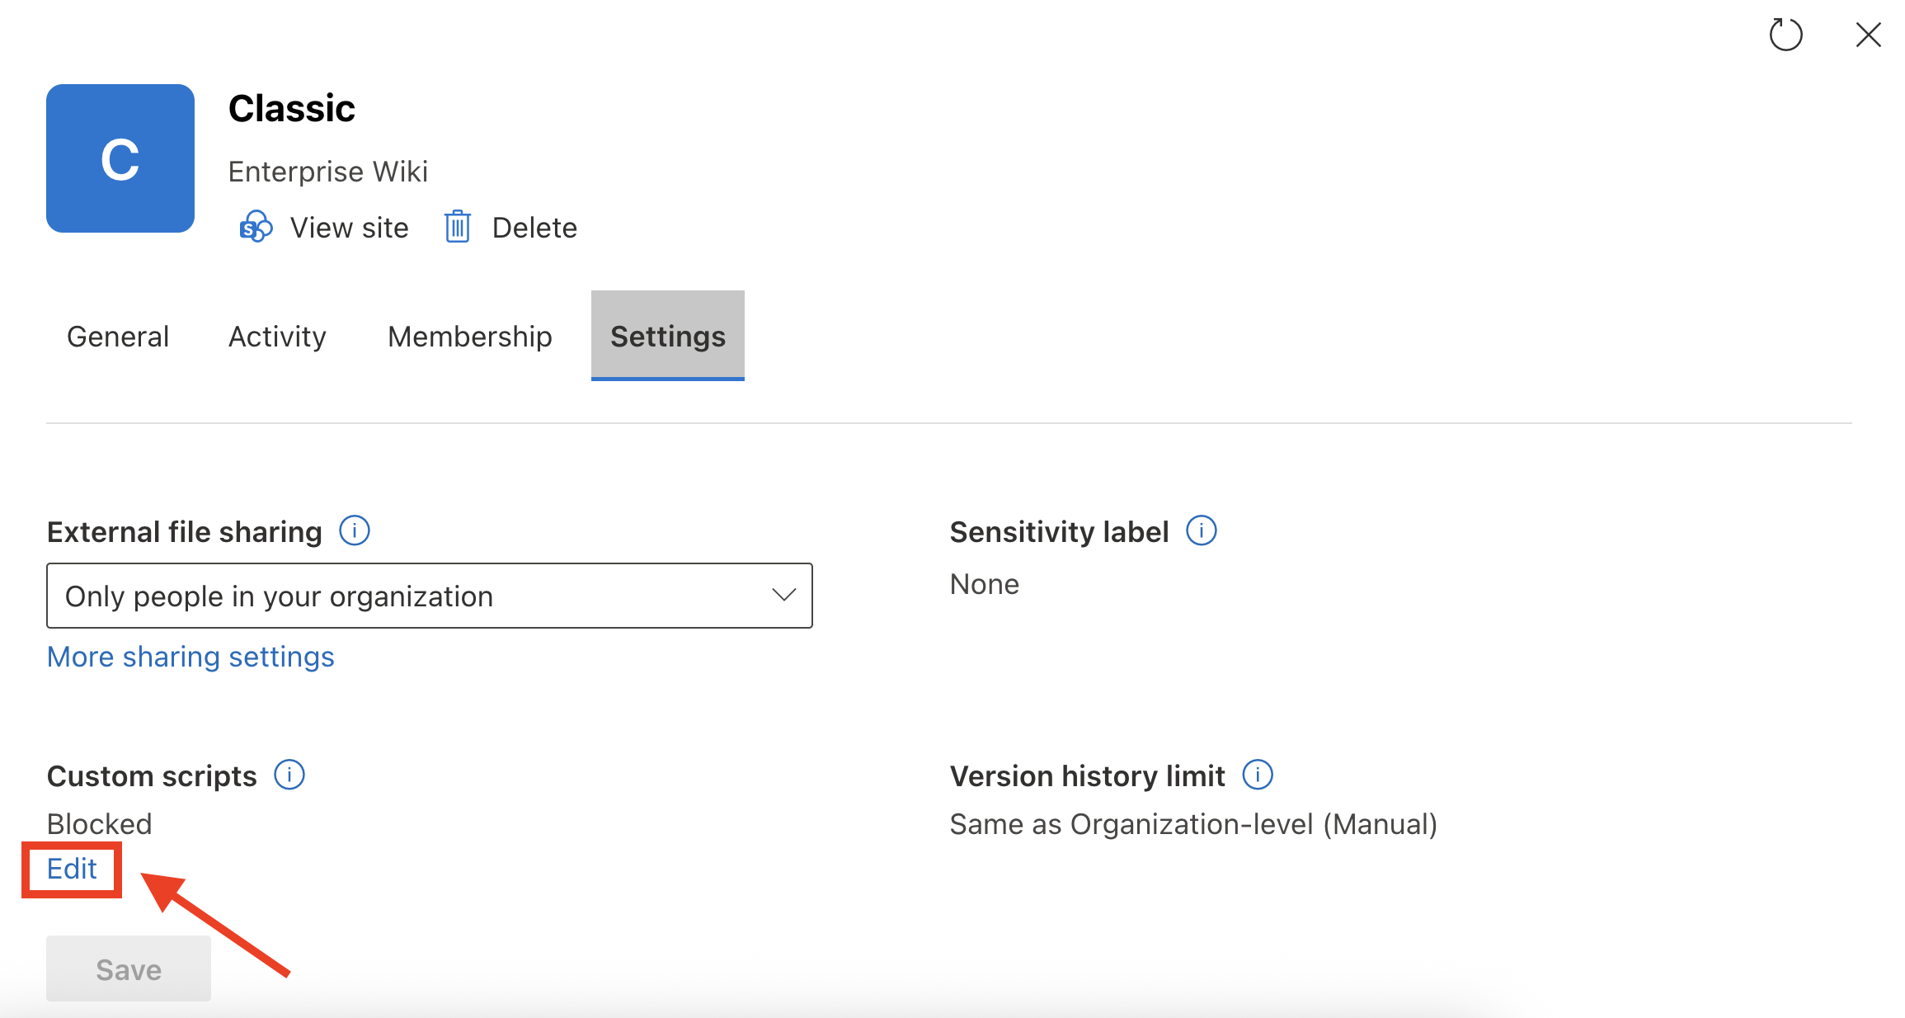
Task: Click the SharePoint View site icon
Action: click(256, 227)
